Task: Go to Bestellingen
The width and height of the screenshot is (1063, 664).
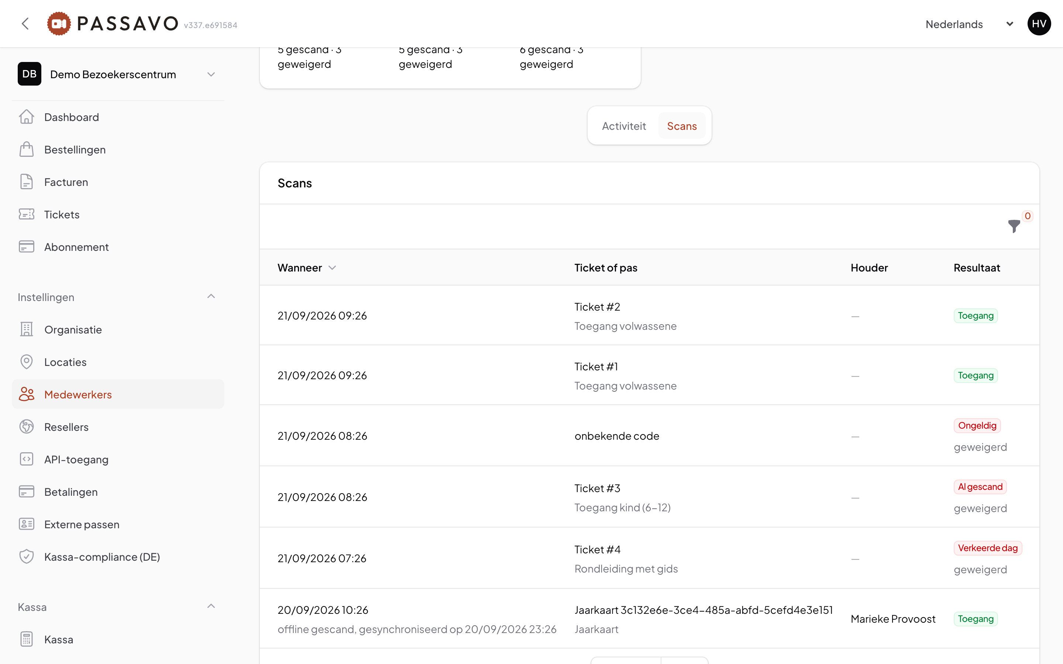Action: [x=118, y=150]
